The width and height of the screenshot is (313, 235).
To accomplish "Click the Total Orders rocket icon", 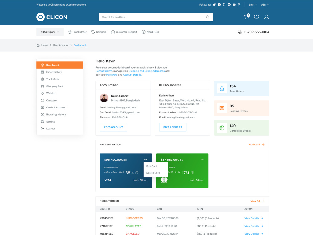I will [x=222, y=88].
